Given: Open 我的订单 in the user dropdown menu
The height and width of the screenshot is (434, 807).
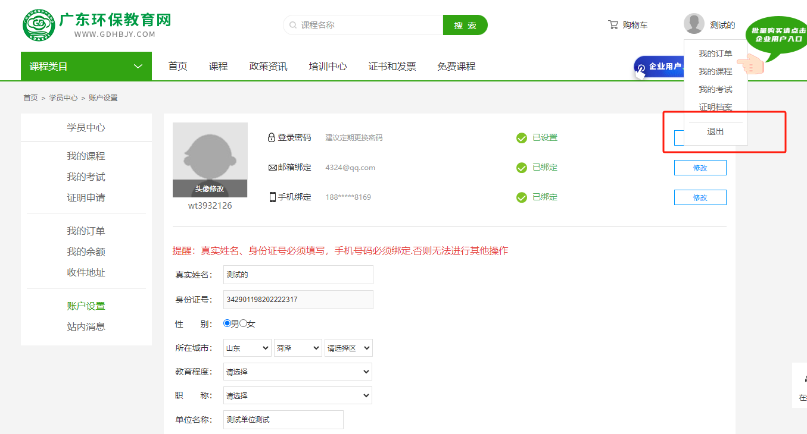Looking at the screenshot, I should [715, 54].
